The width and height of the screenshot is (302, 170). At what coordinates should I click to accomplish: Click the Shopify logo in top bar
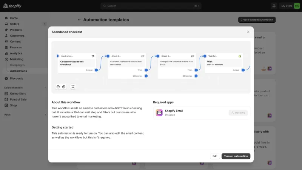click(12, 6)
